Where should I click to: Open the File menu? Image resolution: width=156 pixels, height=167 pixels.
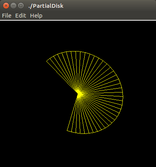(x=7, y=16)
